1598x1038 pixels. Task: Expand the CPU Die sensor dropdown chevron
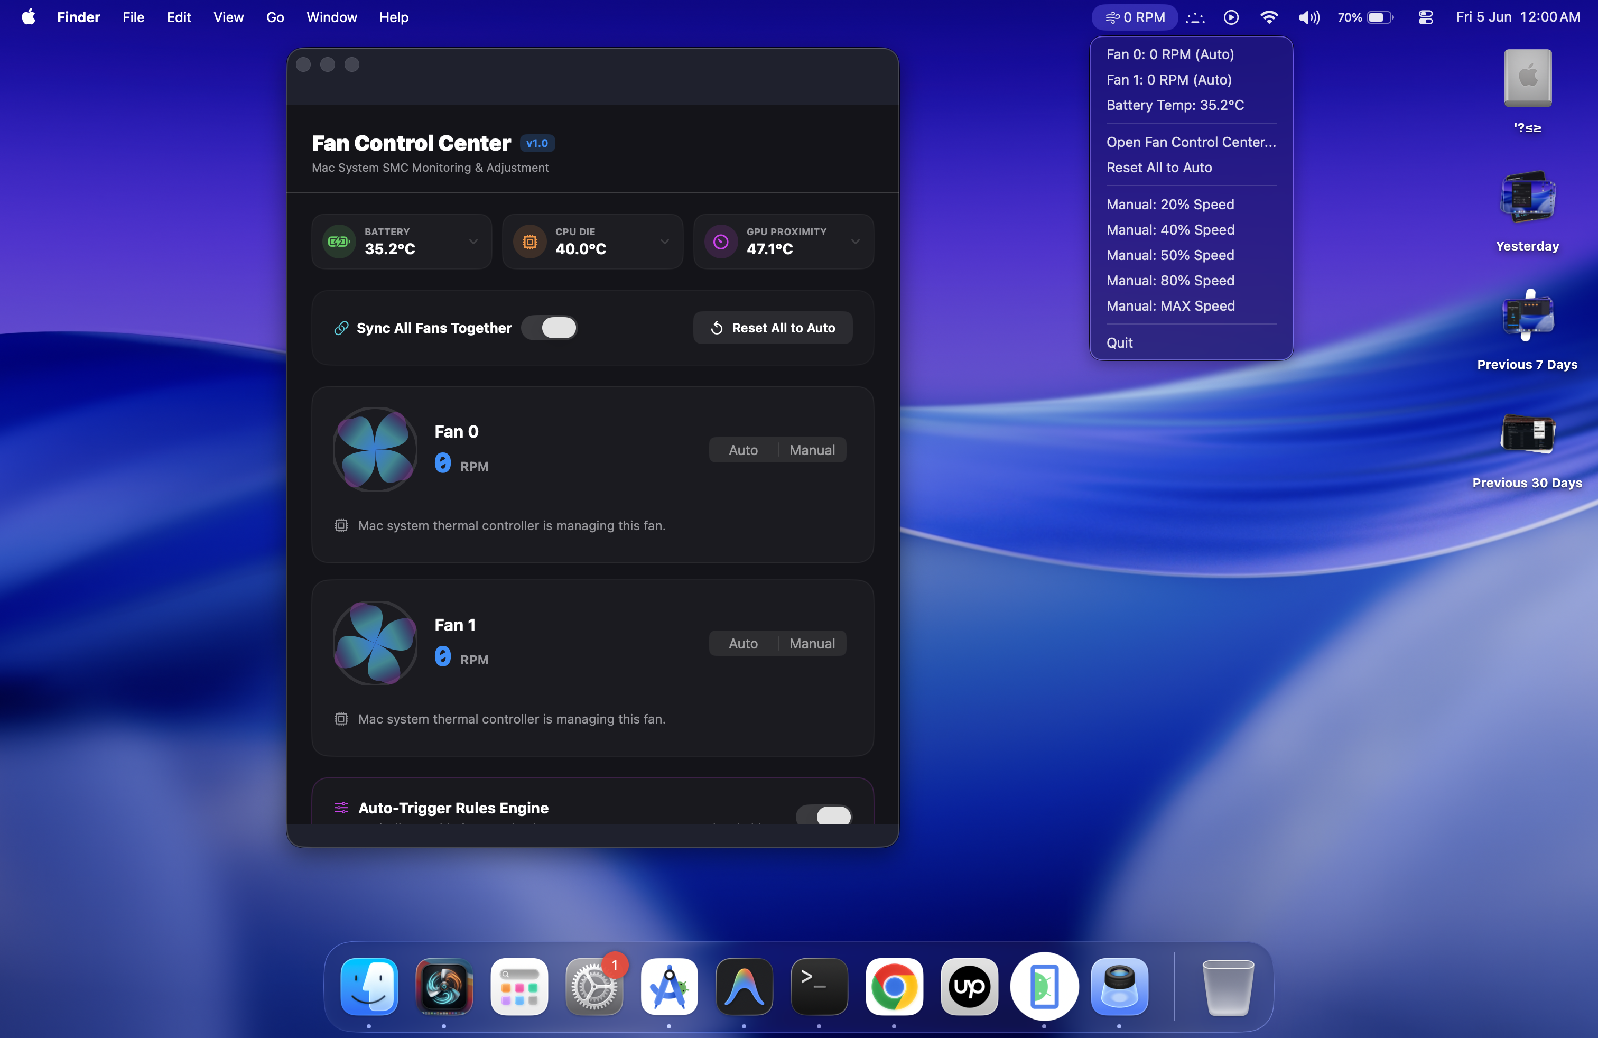coord(665,242)
